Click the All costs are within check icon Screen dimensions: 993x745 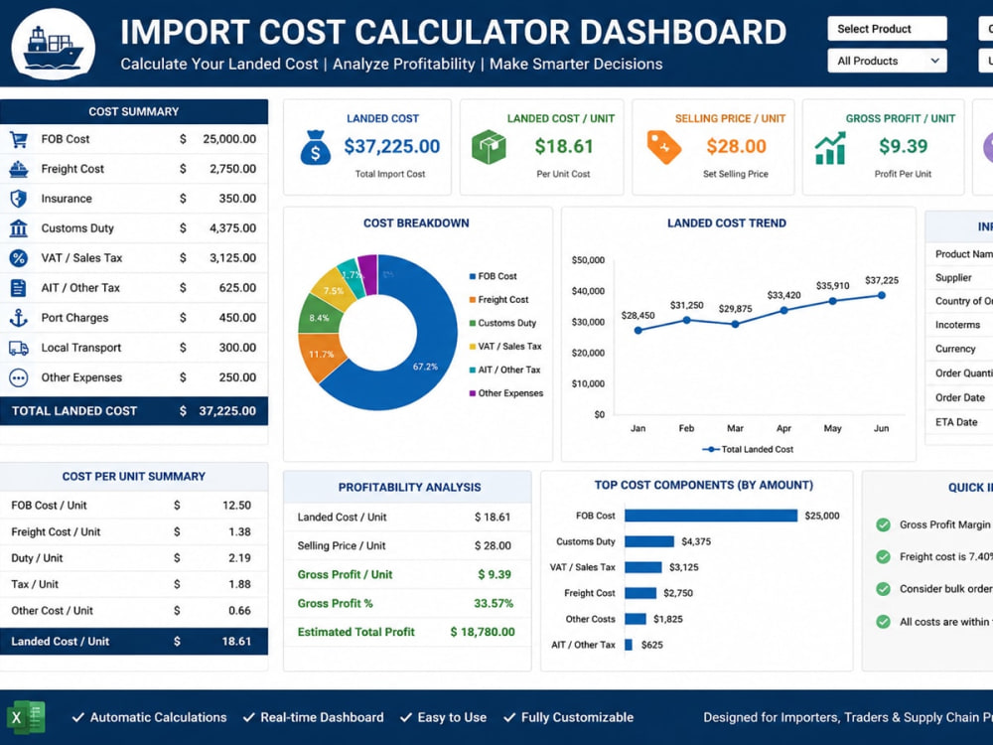883,622
